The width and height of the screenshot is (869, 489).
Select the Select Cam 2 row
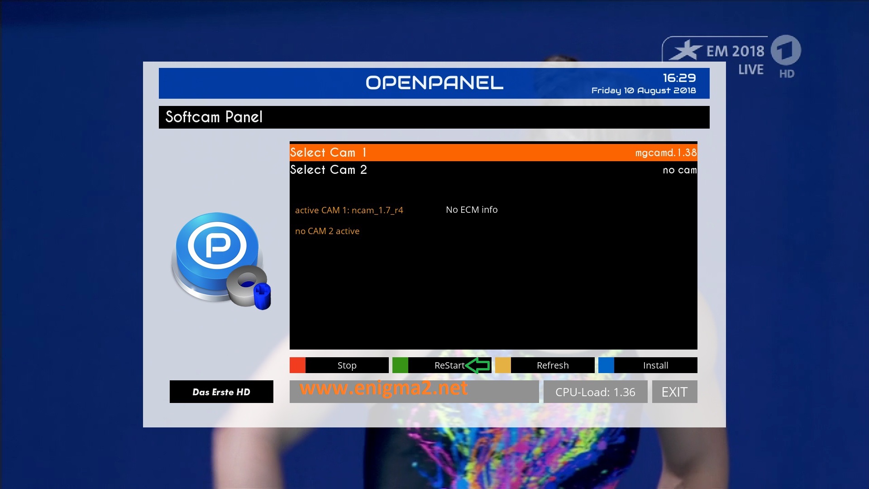(x=329, y=170)
